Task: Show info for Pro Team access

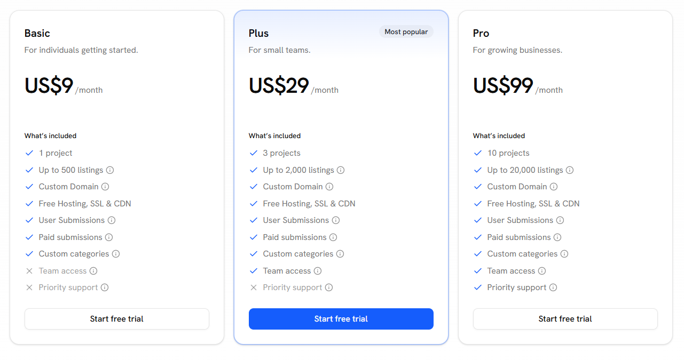Action: pyautogui.click(x=542, y=271)
